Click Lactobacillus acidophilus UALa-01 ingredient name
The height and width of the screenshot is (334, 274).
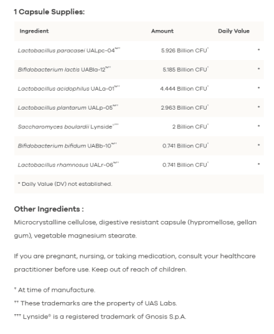[x=68, y=89]
